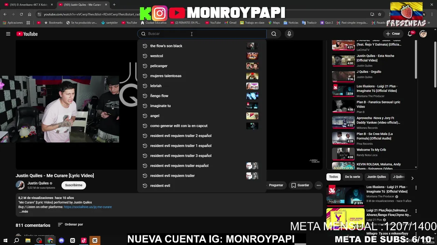The width and height of the screenshot is (437, 245).
Task: Click the Guardar button
Action: pyautogui.click(x=300, y=185)
